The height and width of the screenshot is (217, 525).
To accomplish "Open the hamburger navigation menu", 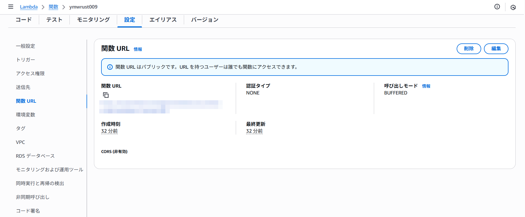I will (x=11, y=7).
